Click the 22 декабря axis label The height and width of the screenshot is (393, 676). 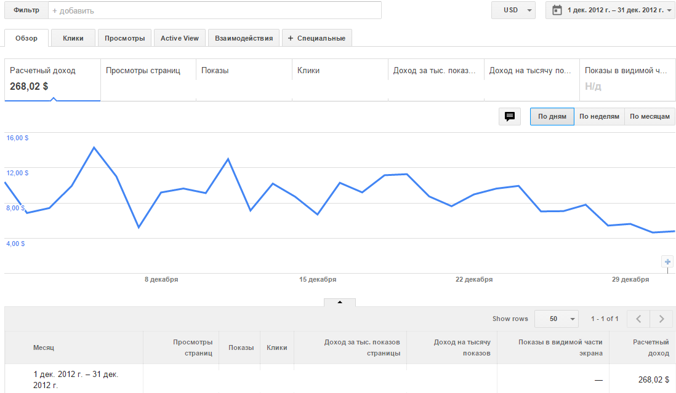(x=474, y=279)
